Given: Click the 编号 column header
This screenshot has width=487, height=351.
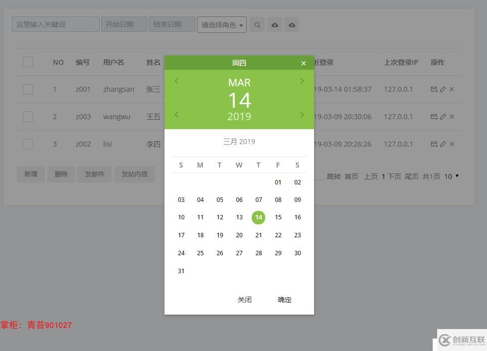Looking at the screenshot, I should [83, 62].
